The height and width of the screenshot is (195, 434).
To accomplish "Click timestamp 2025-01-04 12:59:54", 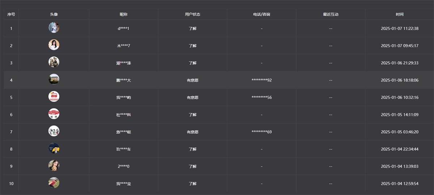I will click(x=400, y=184).
